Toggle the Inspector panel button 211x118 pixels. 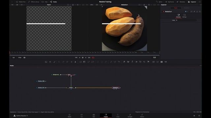point(192,2)
